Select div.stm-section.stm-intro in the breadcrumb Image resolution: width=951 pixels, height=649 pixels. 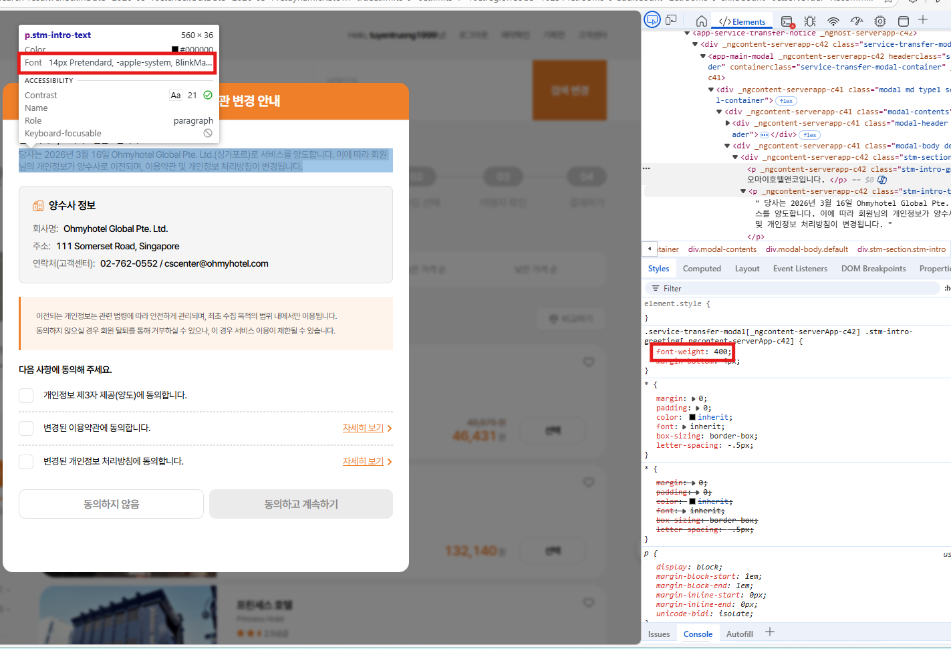click(x=902, y=249)
